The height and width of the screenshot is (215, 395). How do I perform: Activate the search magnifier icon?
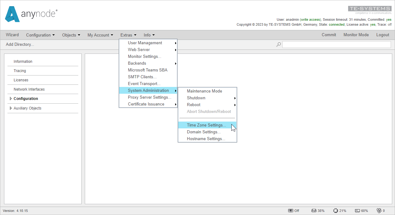pyautogui.click(x=278, y=44)
